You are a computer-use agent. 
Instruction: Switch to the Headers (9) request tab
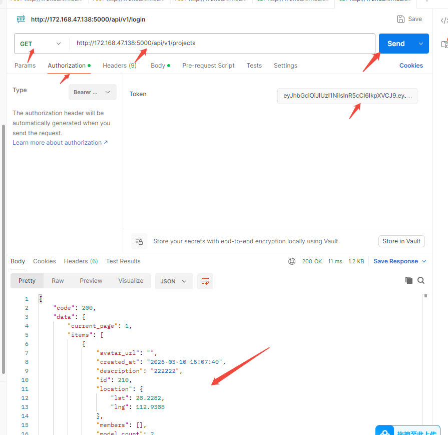coord(119,66)
